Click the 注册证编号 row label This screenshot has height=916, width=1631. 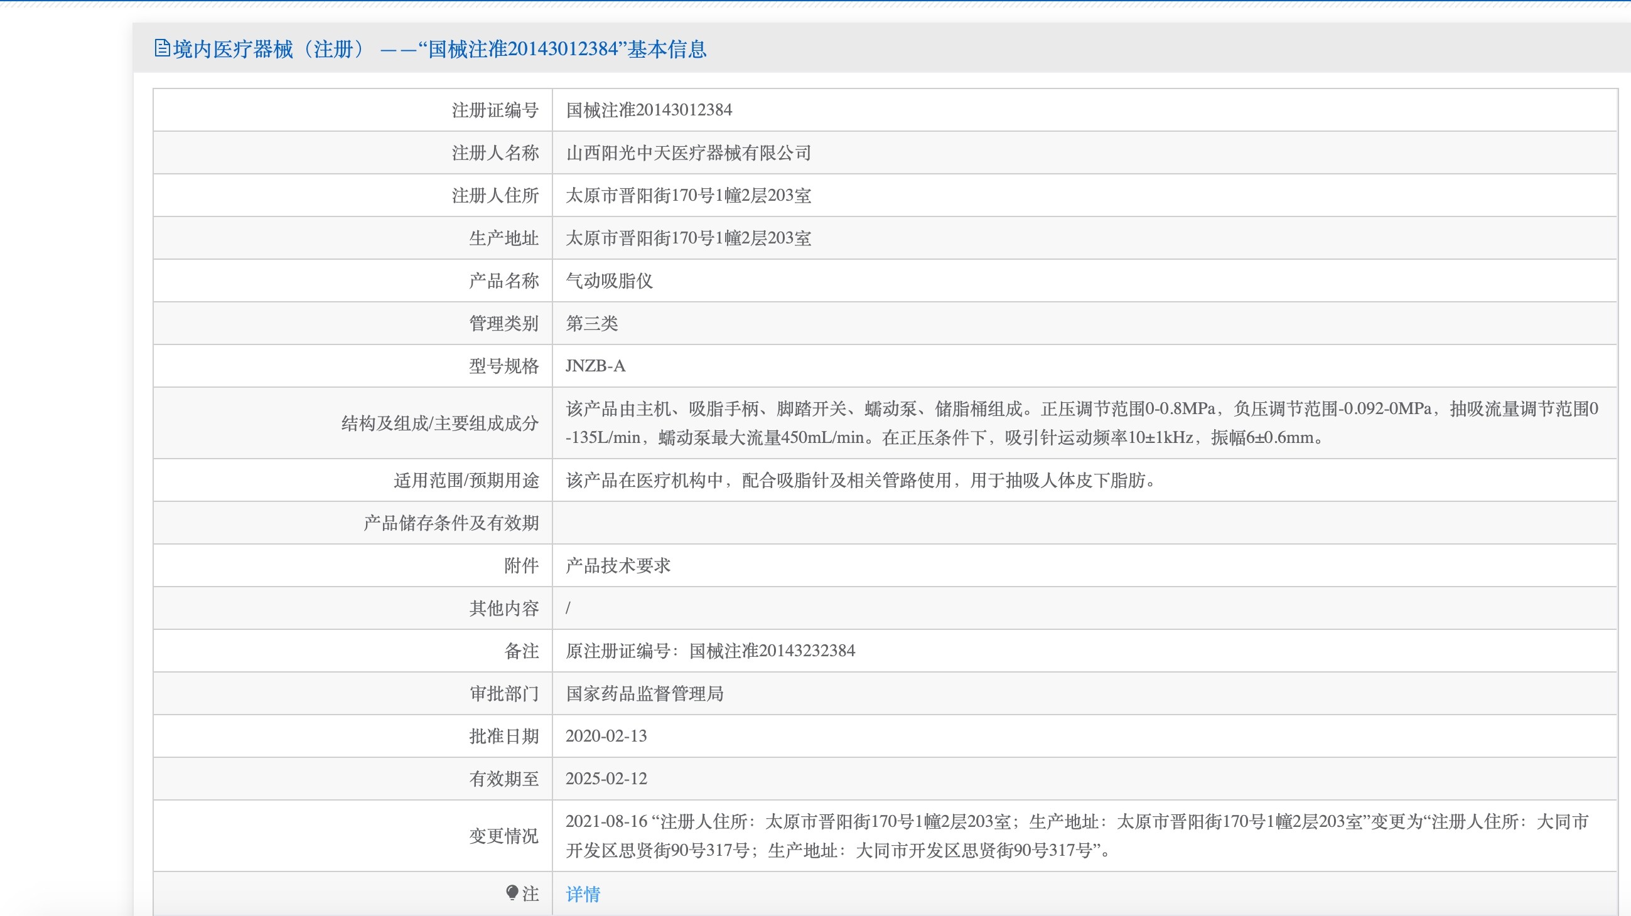tap(495, 110)
